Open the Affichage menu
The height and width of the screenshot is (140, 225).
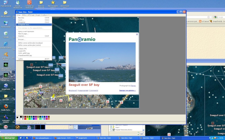(31, 15)
